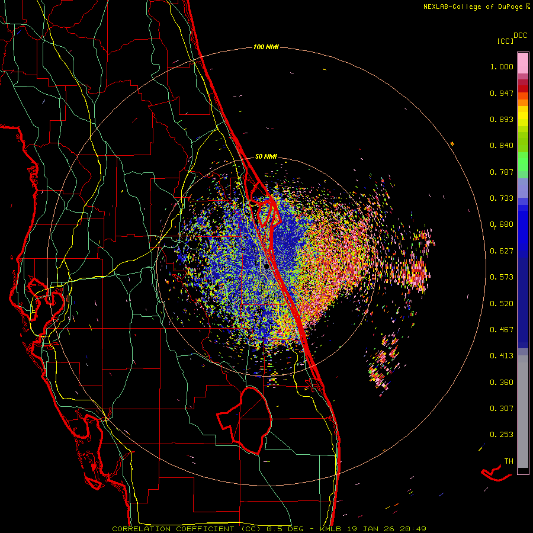
Task: Pick the 0.467 legend label
Action: pyautogui.click(x=502, y=329)
